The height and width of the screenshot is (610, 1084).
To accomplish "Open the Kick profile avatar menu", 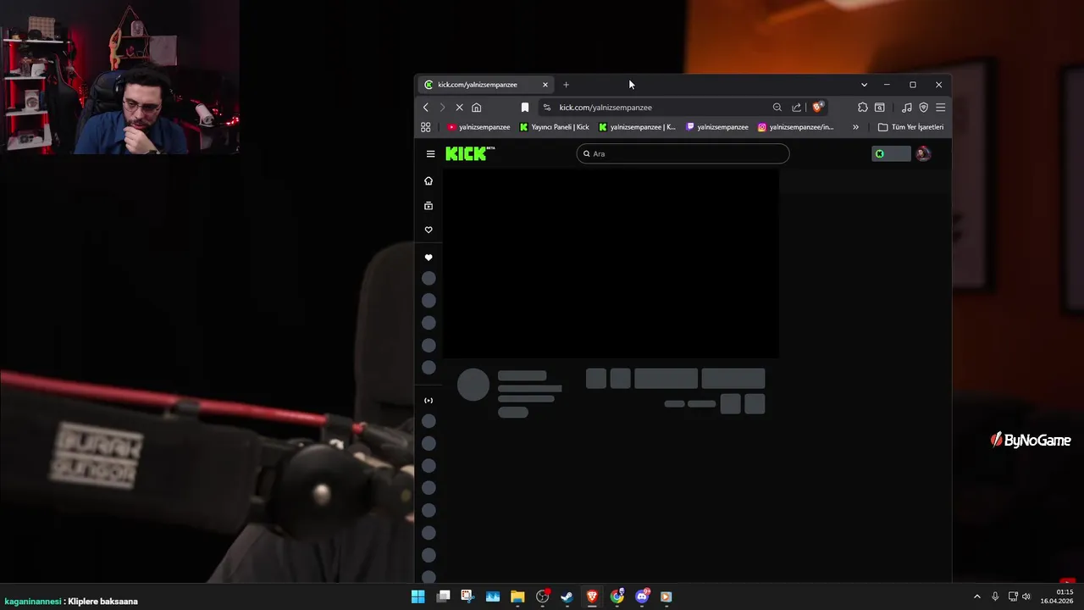I will tap(923, 153).
